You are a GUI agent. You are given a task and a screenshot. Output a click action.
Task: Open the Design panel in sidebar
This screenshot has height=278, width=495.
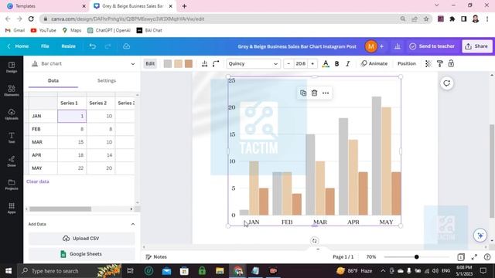click(12, 67)
